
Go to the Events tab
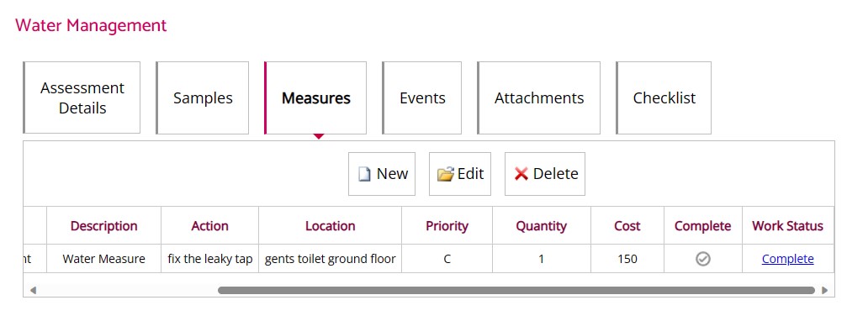click(x=422, y=97)
